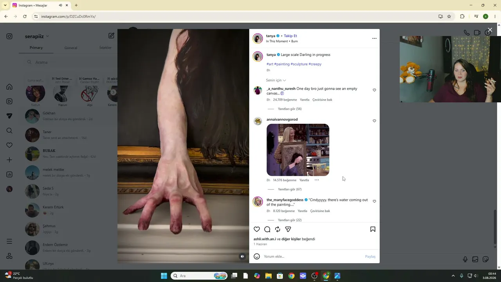Expand 'Yanıtları gör (67)' replies
501x282 pixels.
(290, 190)
